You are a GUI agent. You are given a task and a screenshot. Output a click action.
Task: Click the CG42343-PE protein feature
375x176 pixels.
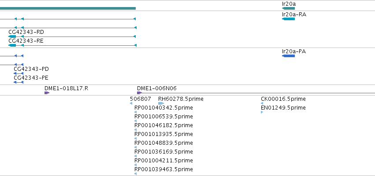coord(19,82)
